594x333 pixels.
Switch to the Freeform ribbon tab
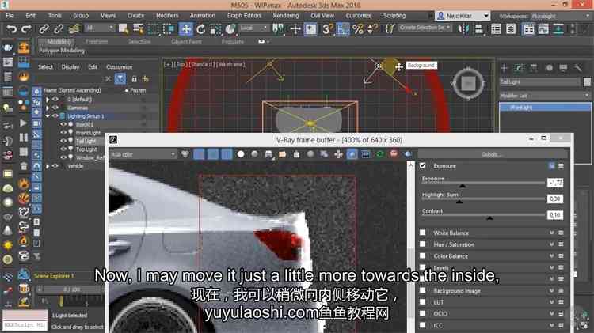[96, 42]
